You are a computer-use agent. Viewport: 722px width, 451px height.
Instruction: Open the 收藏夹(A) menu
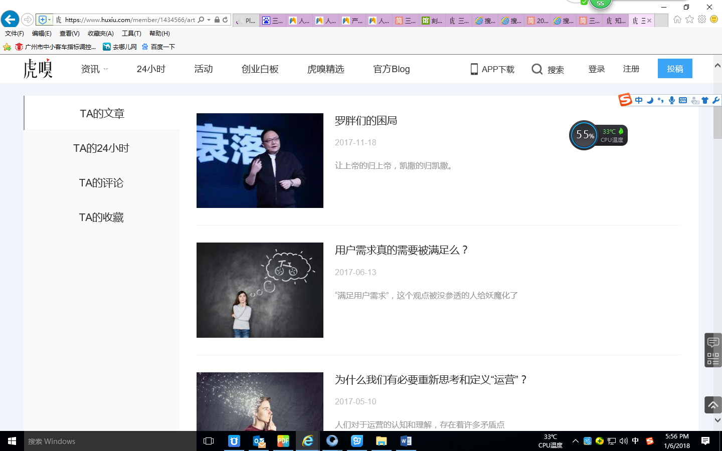coord(101,34)
